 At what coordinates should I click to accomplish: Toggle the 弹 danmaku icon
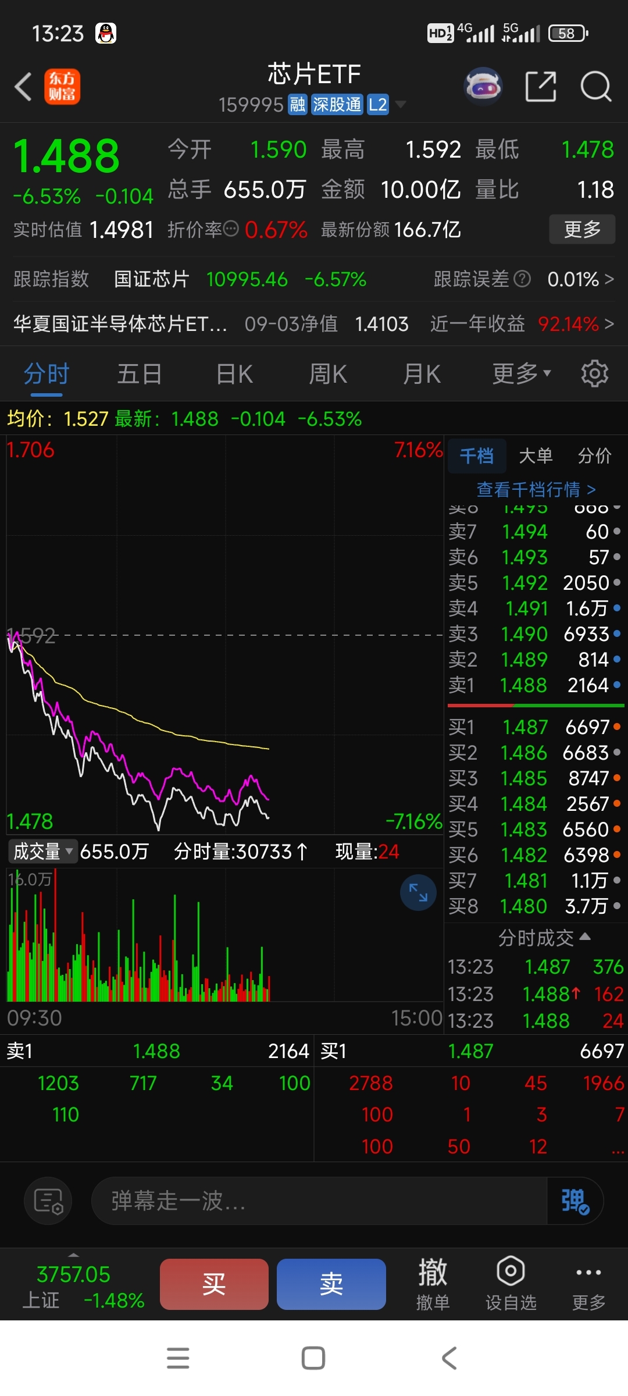pos(575,1201)
